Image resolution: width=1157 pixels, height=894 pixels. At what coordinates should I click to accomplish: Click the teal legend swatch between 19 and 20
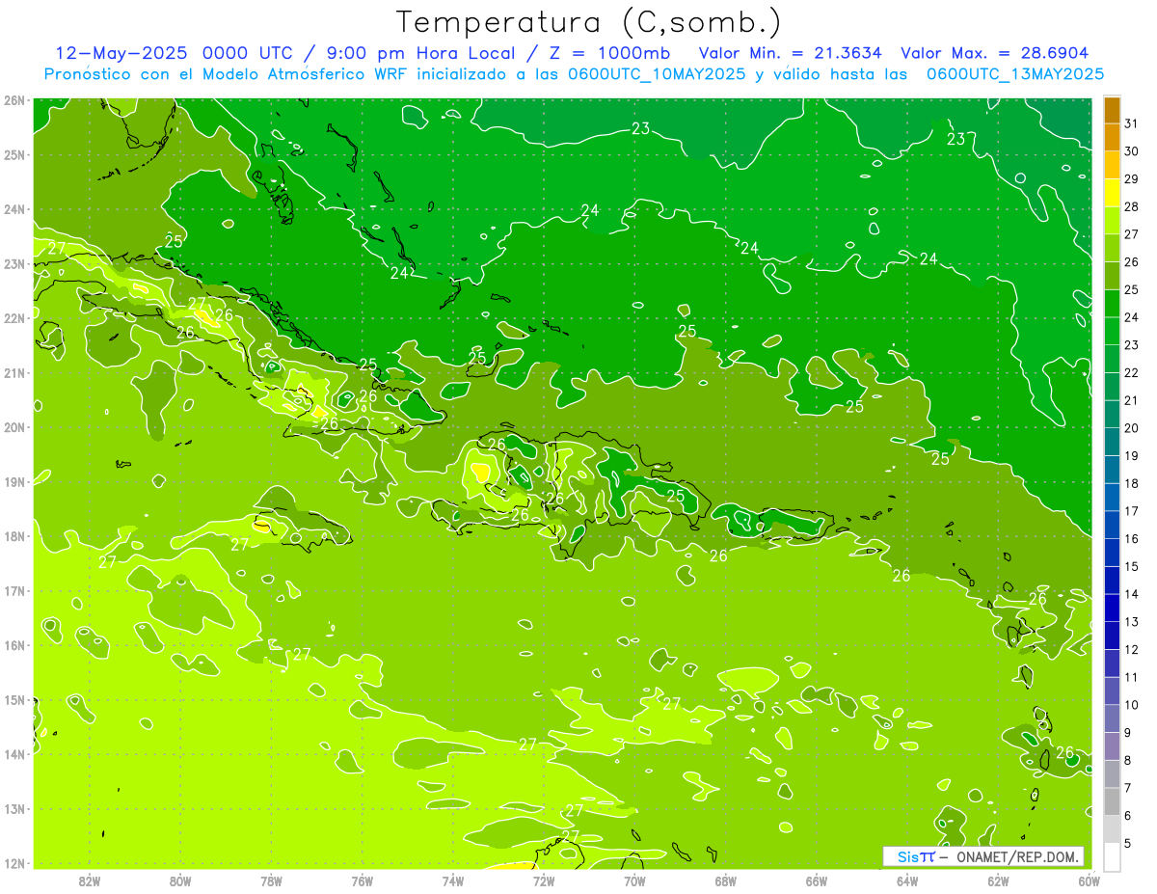click(1112, 442)
